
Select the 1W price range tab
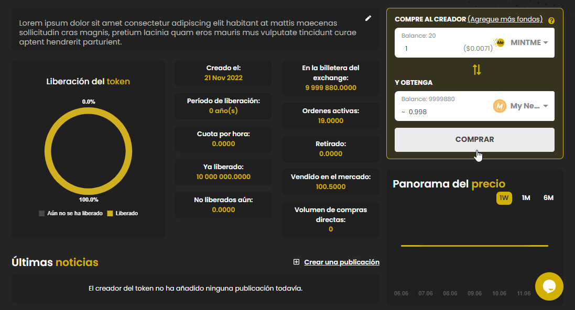click(504, 198)
